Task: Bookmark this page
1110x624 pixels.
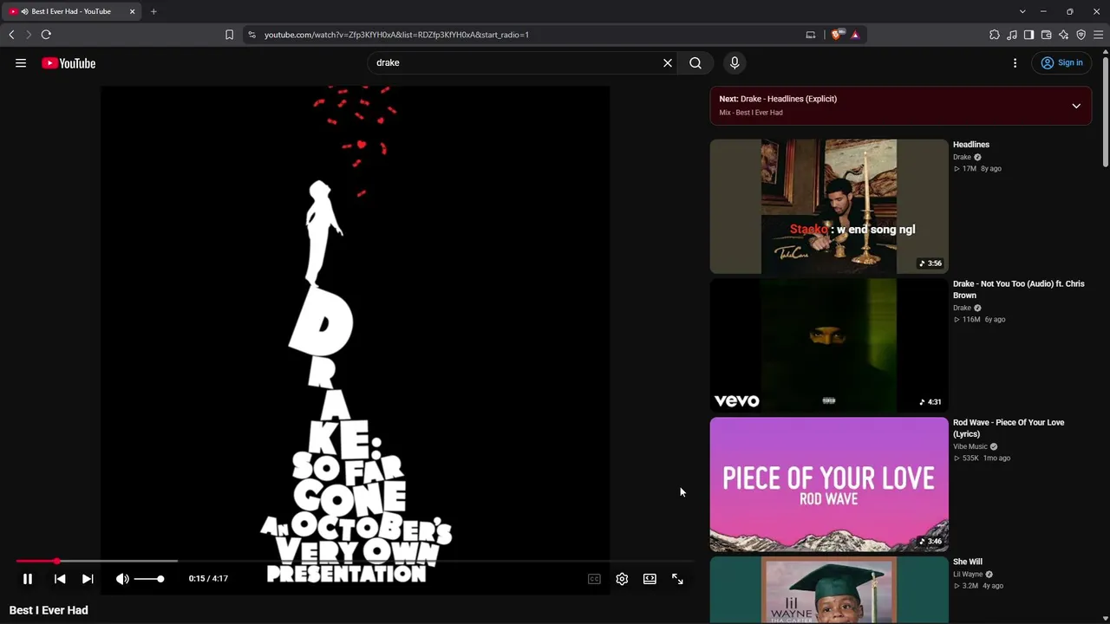Action: 229,35
